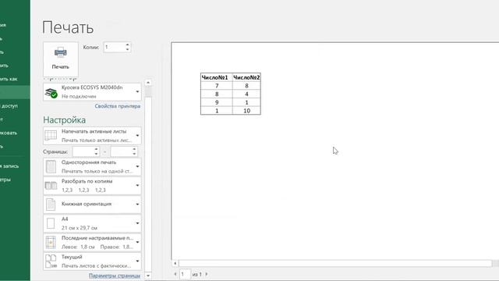Select the sidebar item ending in ковать
Image resolution: width=499 pixels, height=281 pixels.
point(9,133)
